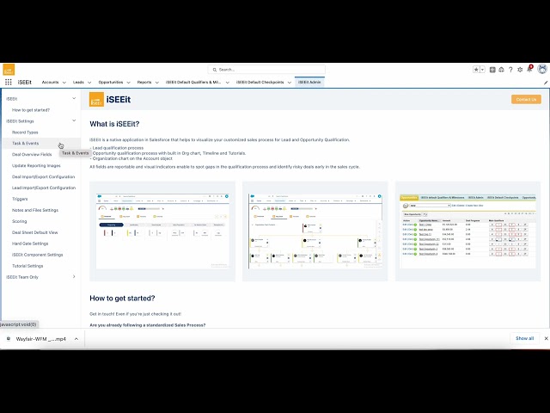Expand the Default Qualifiers tab dropdown chevron
This screenshot has width=550, height=413.
click(227, 83)
